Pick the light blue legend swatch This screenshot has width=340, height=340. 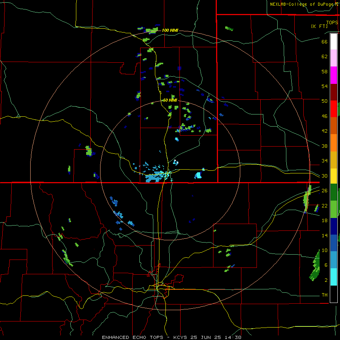(334, 260)
